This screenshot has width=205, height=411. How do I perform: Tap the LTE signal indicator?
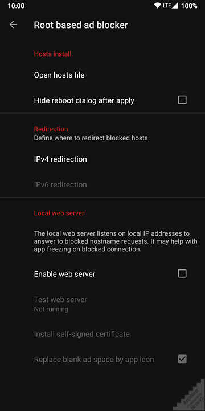click(170, 6)
